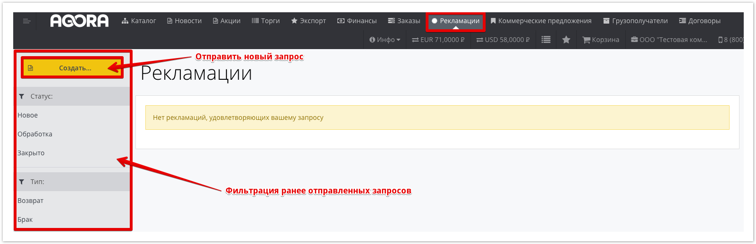Open the Торги section
The height and width of the screenshot is (244, 756).
click(x=266, y=21)
